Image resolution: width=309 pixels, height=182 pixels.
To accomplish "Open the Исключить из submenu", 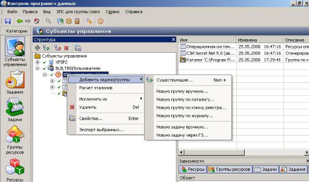I will [x=105, y=99].
